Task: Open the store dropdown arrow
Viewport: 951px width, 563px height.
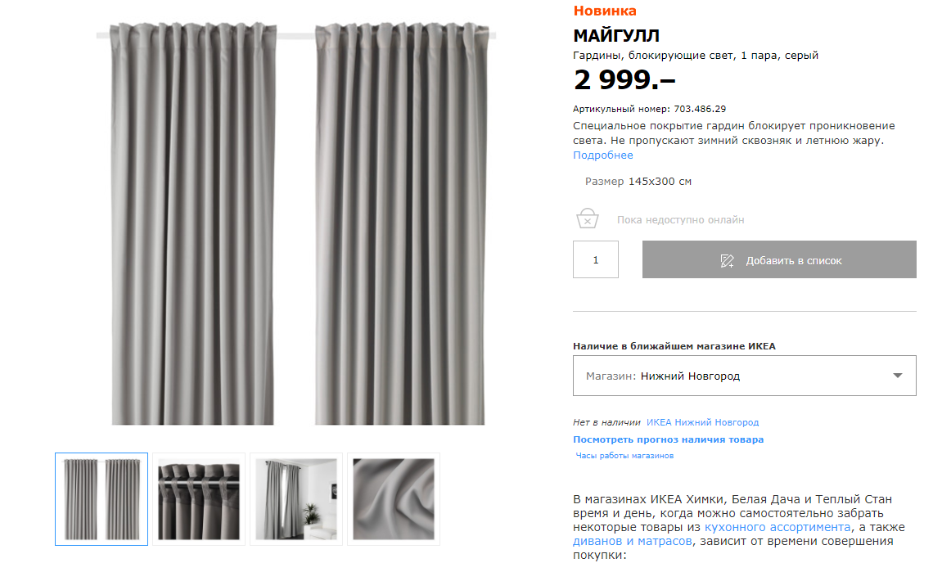Action: coord(898,376)
